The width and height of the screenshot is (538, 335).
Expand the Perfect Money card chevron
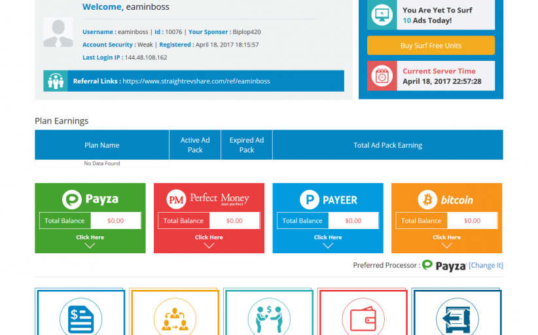coord(209,245)
